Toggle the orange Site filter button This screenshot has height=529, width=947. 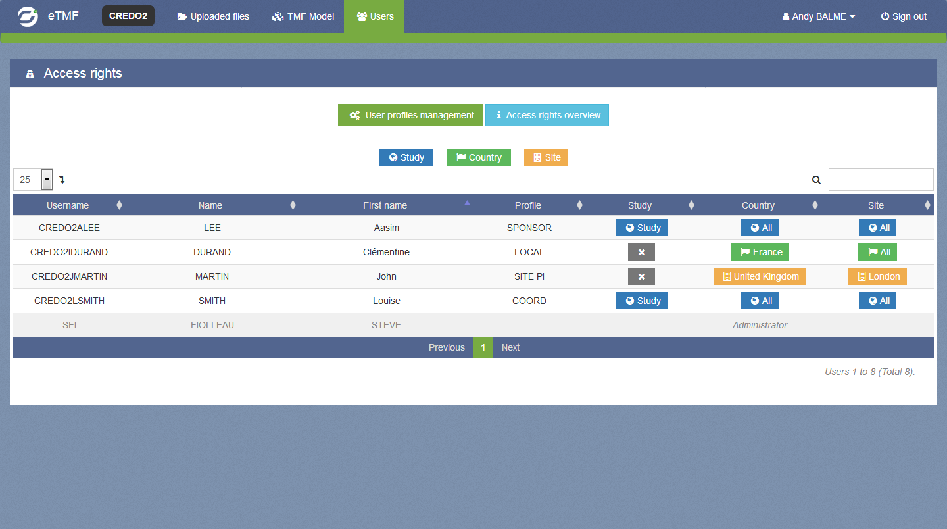pos(545,157)
